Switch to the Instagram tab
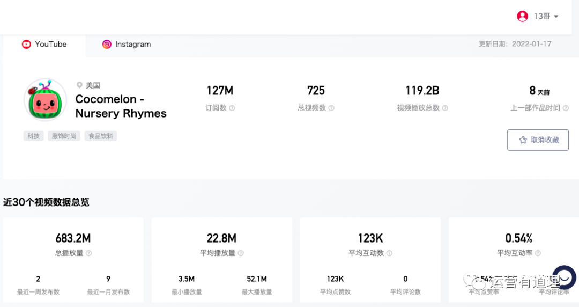The width and height of the screenshot is (579, 307). click(x=127, y=45)
